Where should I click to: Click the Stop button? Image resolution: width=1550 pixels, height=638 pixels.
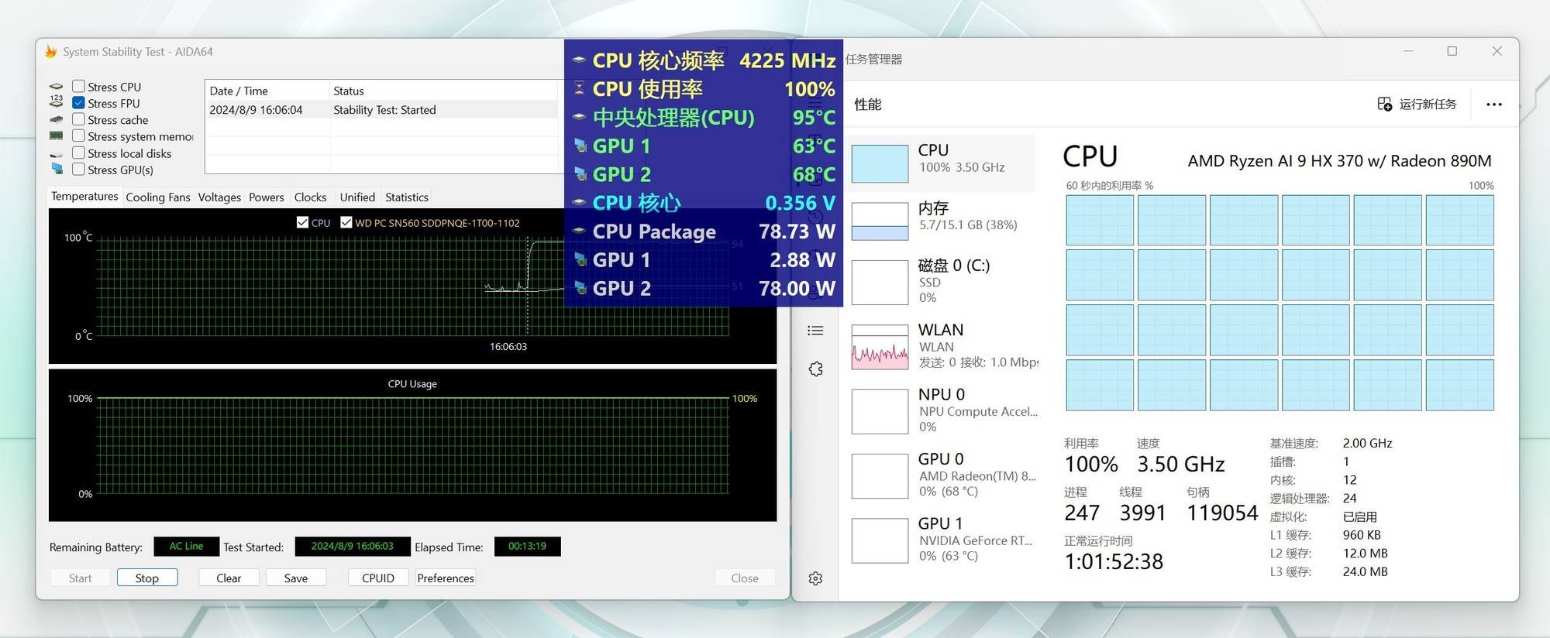(147, 578)
